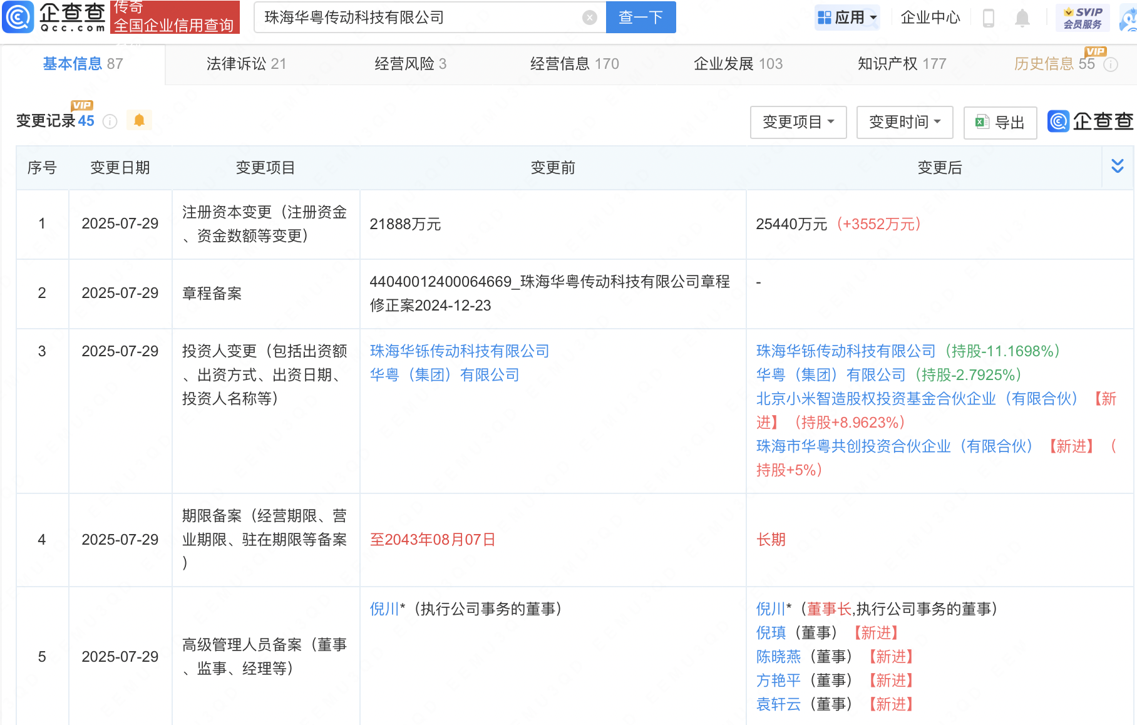Screen dimensions: 1137x725
Task: Switch to the 法律诉讼 21 tab
Action: pyautogui.click(x=246, y=64)
